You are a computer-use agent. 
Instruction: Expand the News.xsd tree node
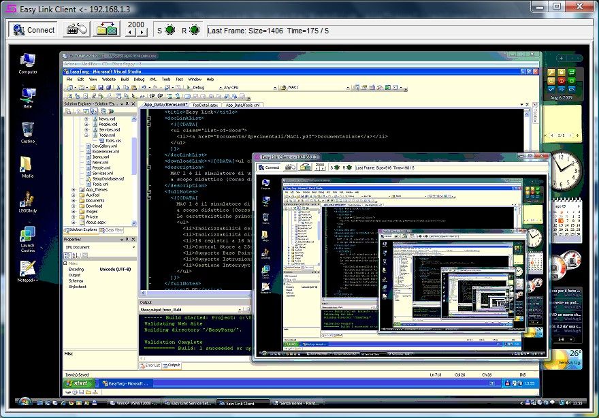[x=86, y=119]
